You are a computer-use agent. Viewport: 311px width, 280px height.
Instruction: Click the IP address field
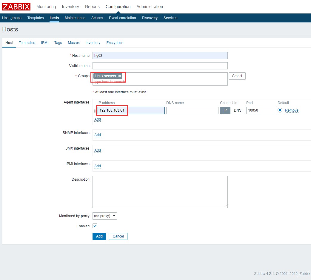tap(131, 110)
